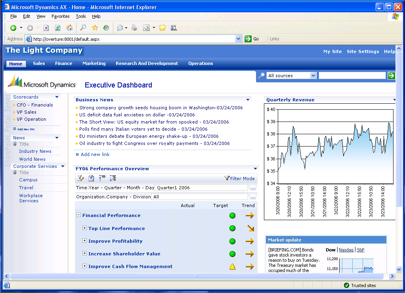Click the browser Back arrow button

pyautogui.click(x=13, y=28)
